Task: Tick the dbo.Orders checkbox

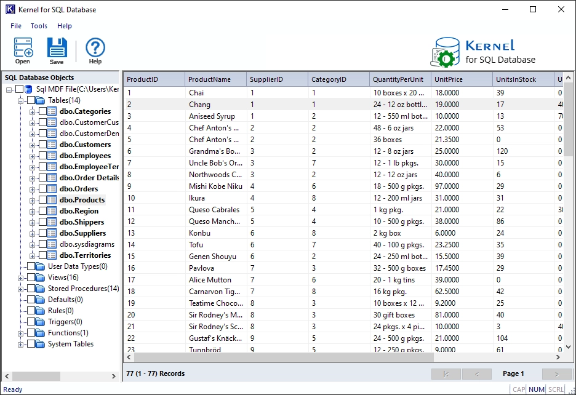Action: click(x=43, y=189)
